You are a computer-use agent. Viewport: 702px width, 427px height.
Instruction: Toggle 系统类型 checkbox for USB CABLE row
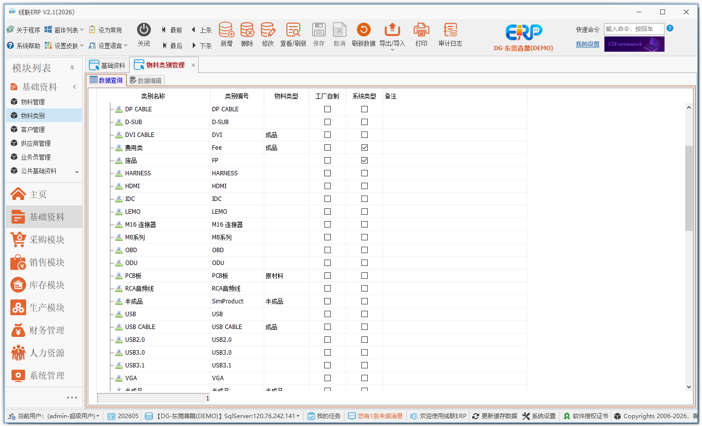[x=364, y=327]
